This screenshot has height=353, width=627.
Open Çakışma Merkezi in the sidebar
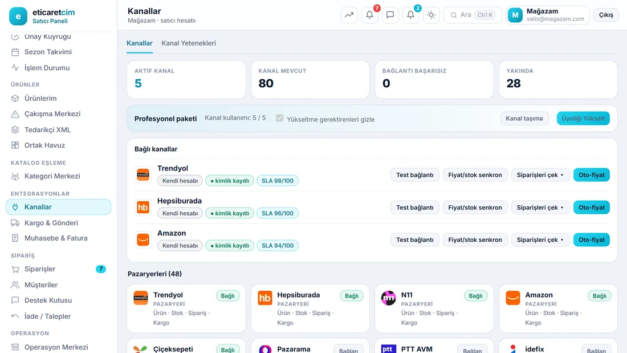(58, 114)
